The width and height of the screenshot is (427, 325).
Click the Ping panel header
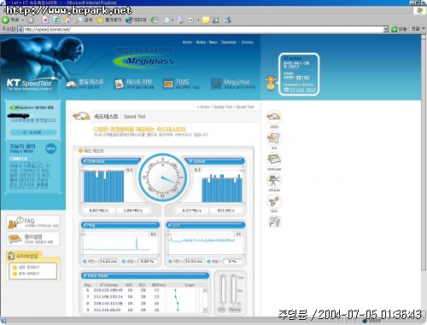coord(120,225)
